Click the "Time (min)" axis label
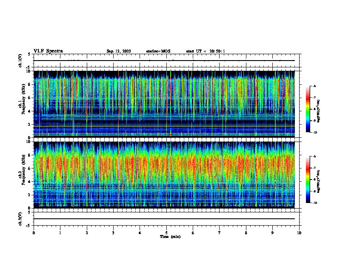Viewport: 337px width, 261px height. pos(170,237)
